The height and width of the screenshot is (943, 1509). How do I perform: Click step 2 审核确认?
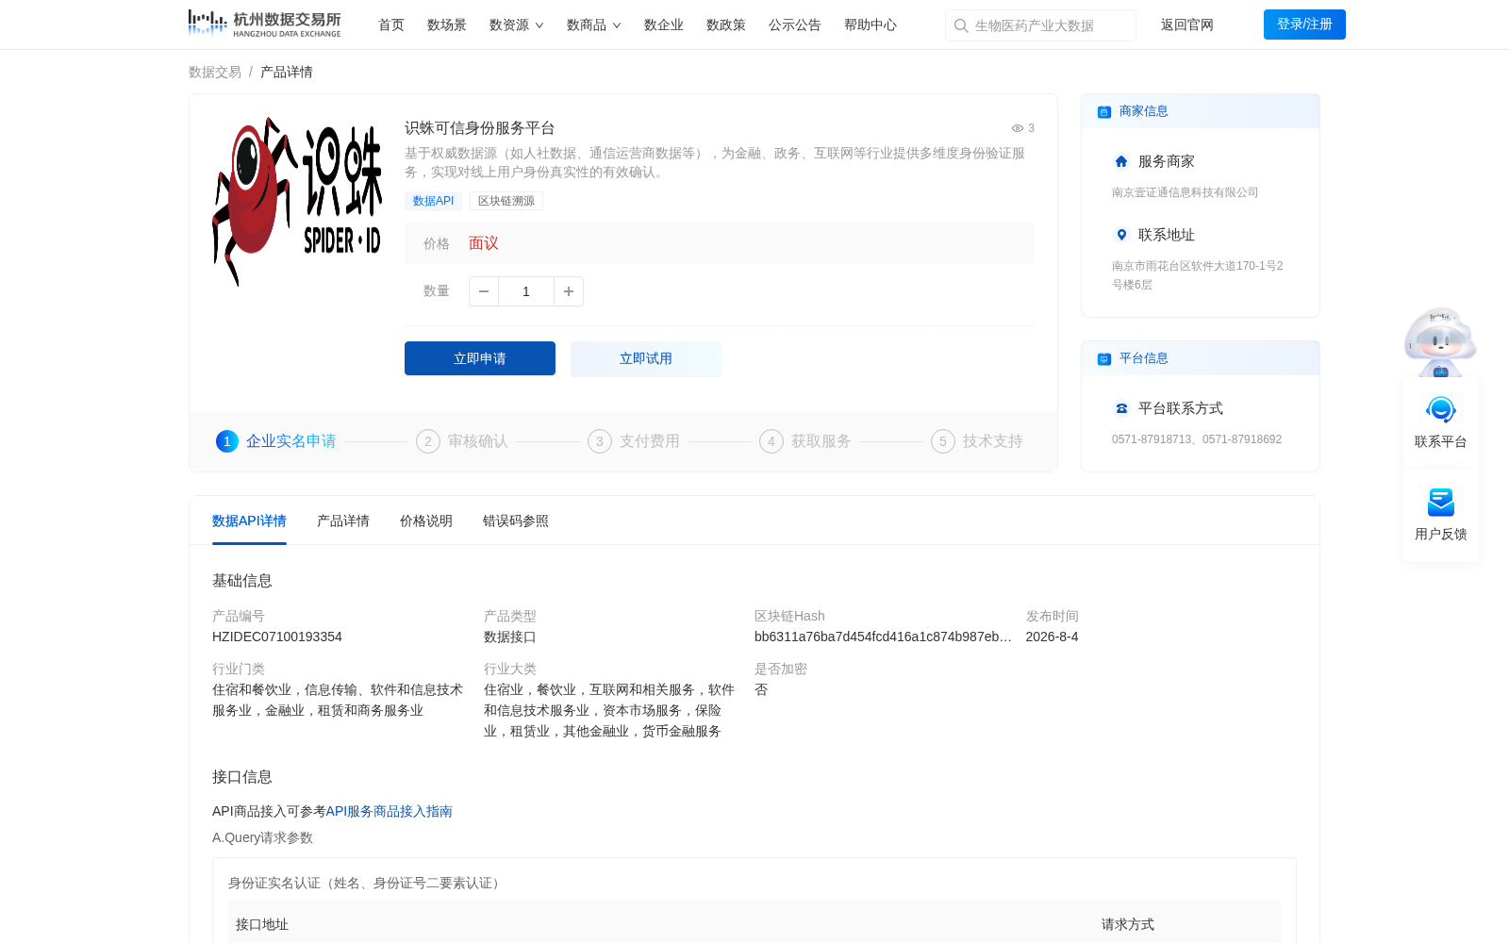(x=462, y=441)
